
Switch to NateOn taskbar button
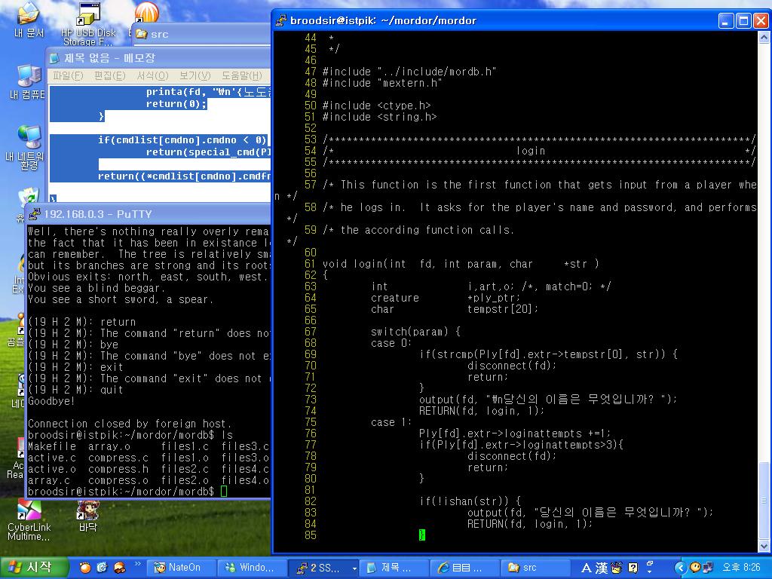(x=179, y=568)
